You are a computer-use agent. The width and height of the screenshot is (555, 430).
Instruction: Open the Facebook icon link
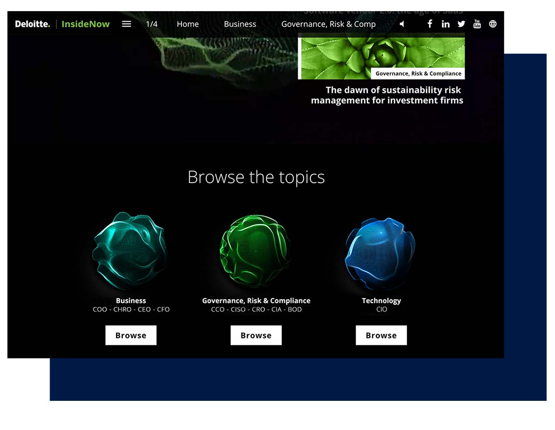click(430, 24)
